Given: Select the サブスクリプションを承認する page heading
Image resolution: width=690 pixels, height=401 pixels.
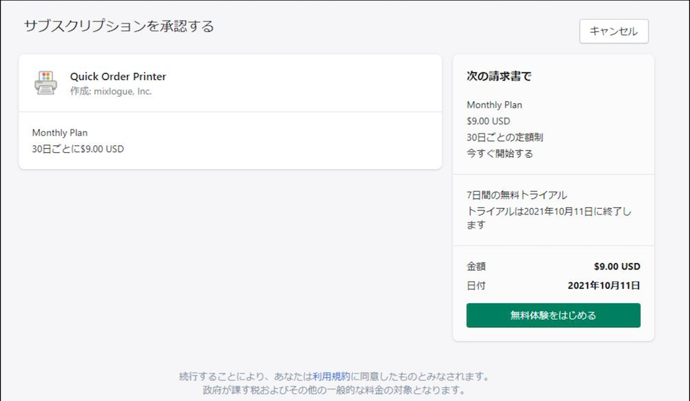Looking at the screenshot, I should click(119, 26).
